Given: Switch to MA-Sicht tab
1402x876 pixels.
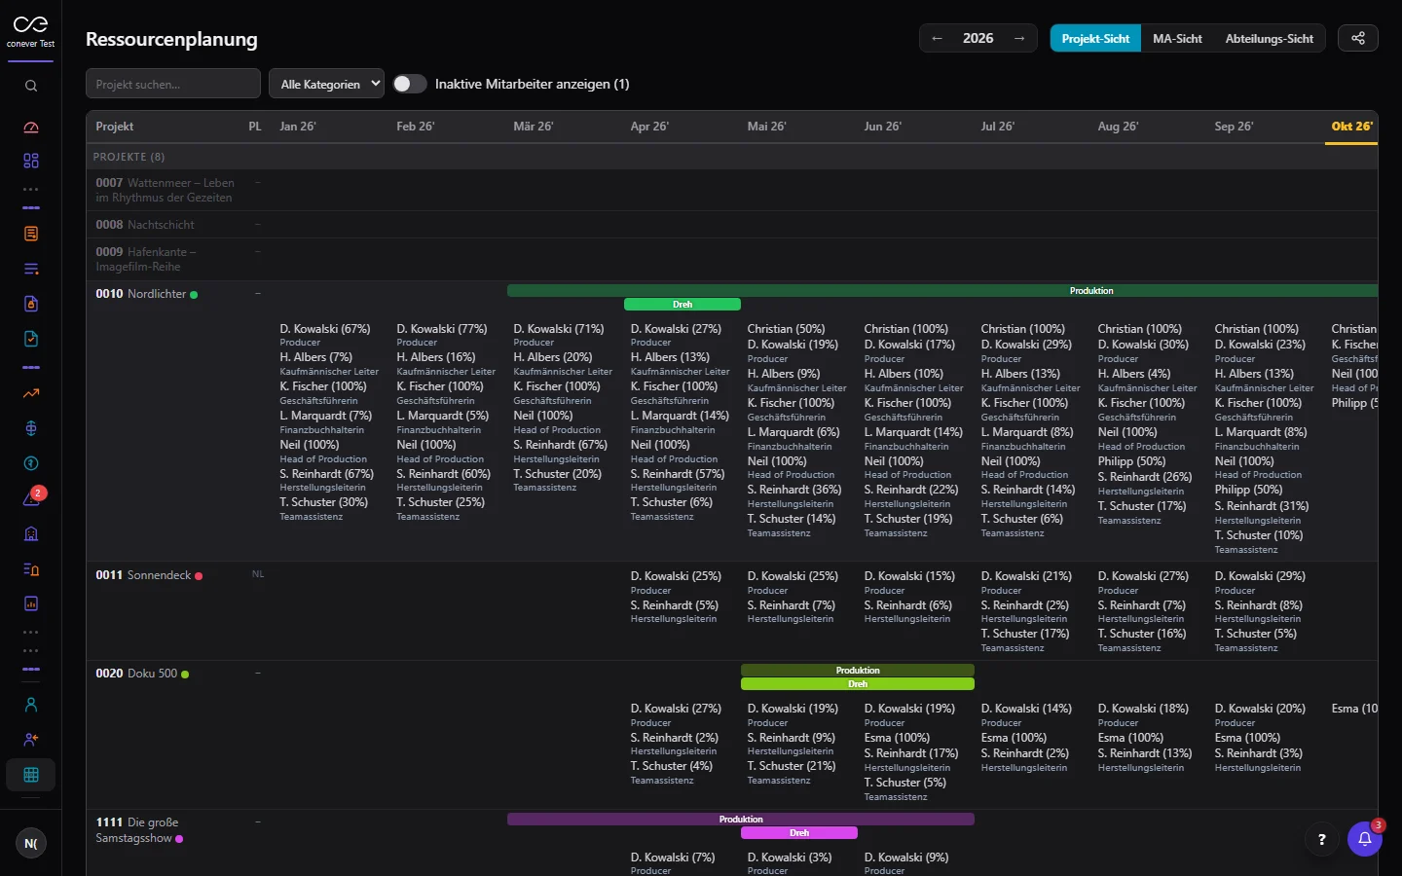Looking at the screenshot, I should [x=1177, y=38].
